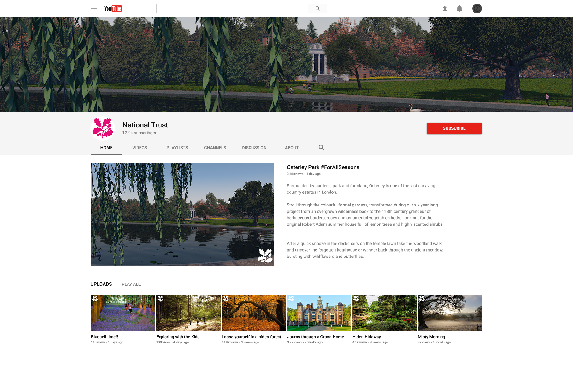The height and width of the screenshot is (366, 573).
Task: Click Play All uploads
Action: tap(131, 284)
